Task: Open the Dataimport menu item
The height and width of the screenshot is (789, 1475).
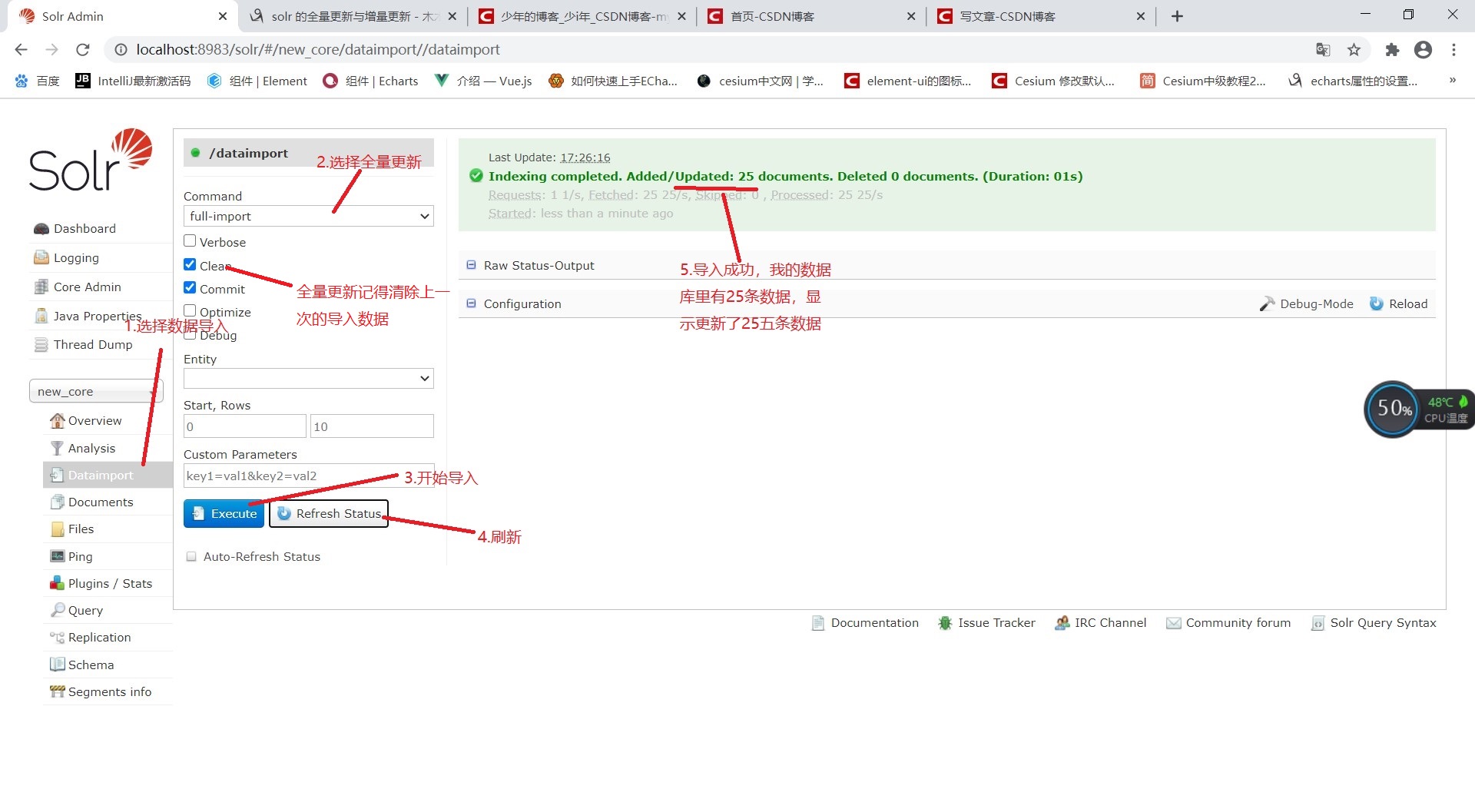Action: tap(108, 476)
